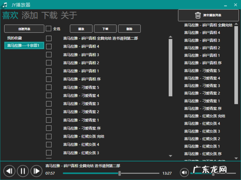The image size is (241, 180).
Task: Check the box for 碎尸真相 3
Action: click(49, 54)
